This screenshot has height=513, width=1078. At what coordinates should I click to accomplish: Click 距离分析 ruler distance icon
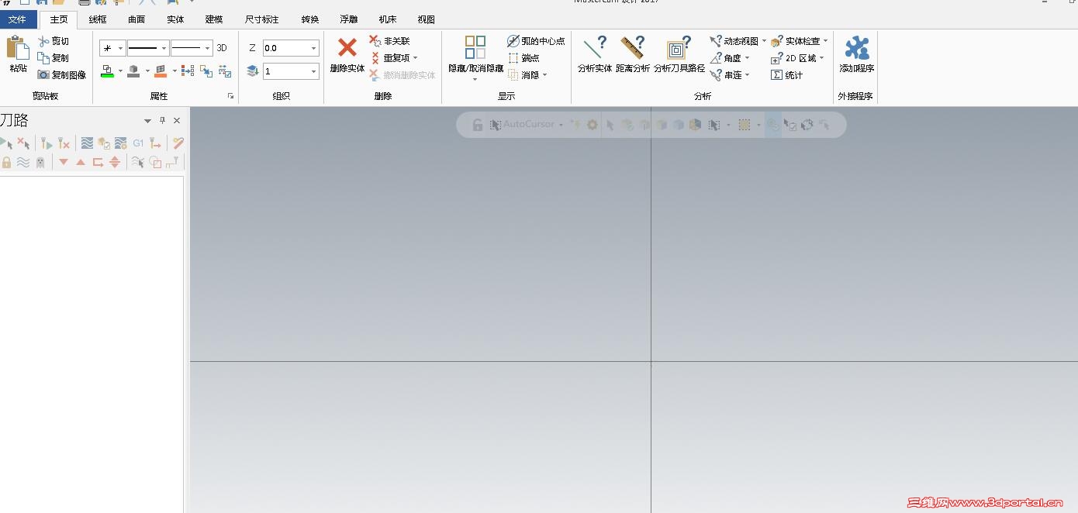click(633, 48)
